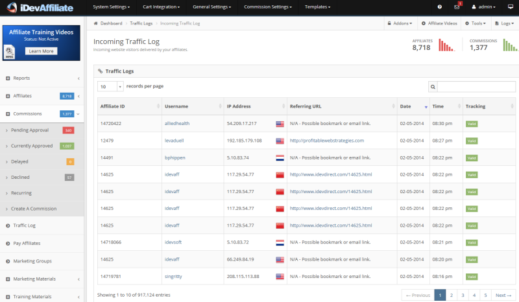Click the Marketing Groups sidebar icon

(x=8, y=261)
